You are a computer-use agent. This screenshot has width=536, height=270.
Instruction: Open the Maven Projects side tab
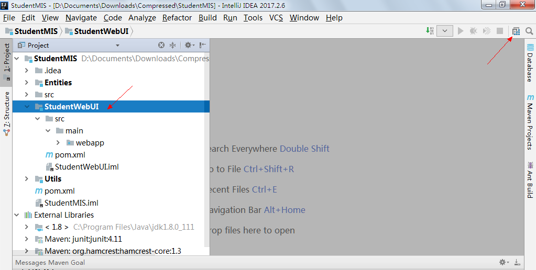(x=530, y=122)
